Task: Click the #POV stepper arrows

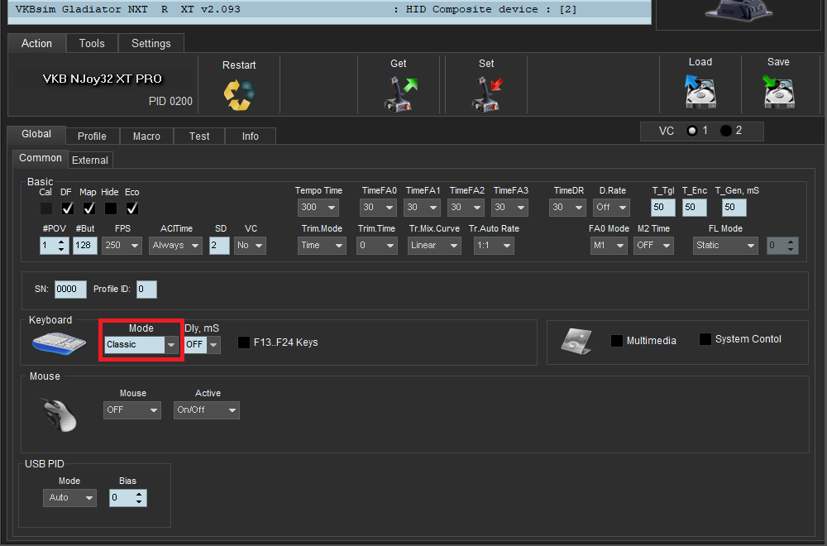Action: [61, 246]
